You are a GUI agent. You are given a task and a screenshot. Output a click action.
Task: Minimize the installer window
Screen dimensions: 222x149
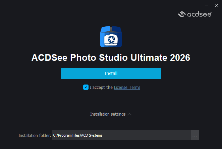(206, 5)
